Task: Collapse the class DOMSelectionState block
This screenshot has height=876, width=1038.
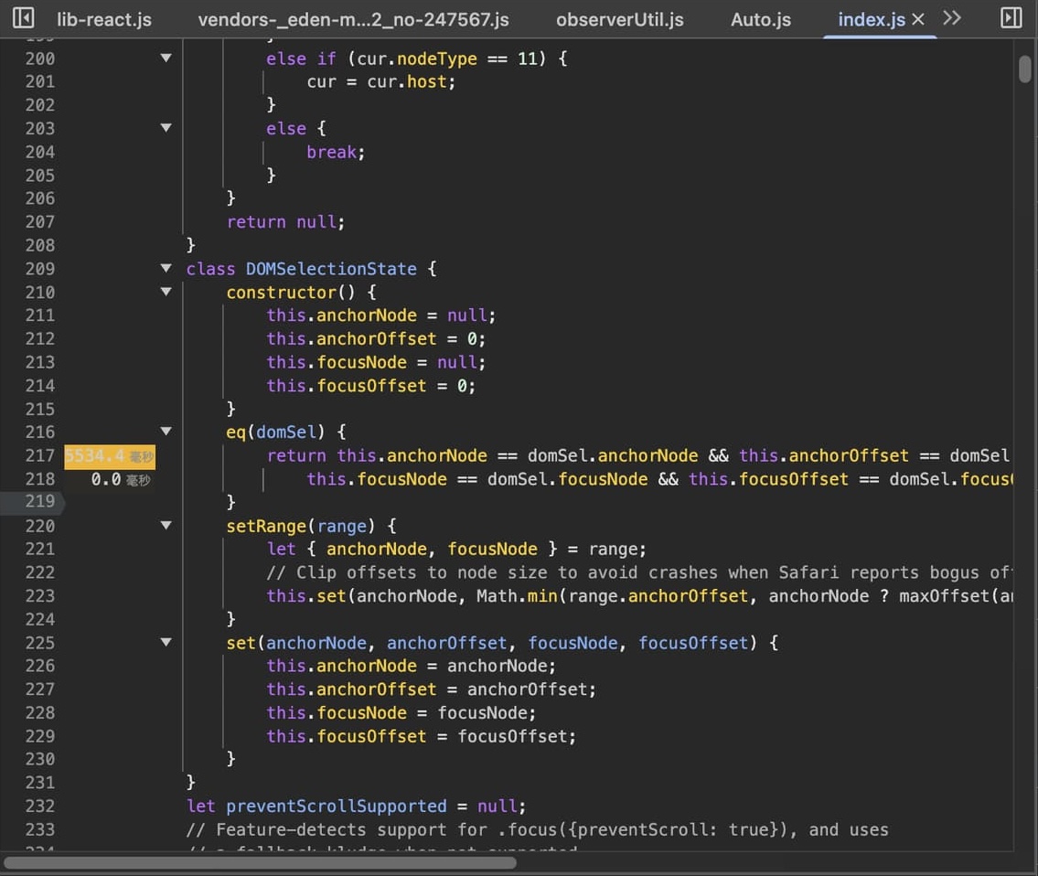Action: (x=166, y=269)
